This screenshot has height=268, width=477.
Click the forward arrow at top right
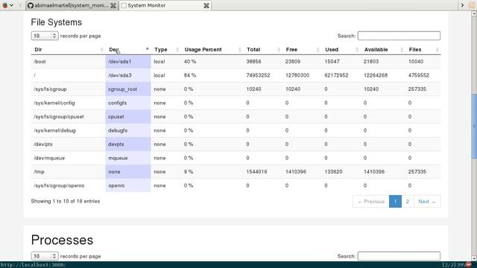462,5
